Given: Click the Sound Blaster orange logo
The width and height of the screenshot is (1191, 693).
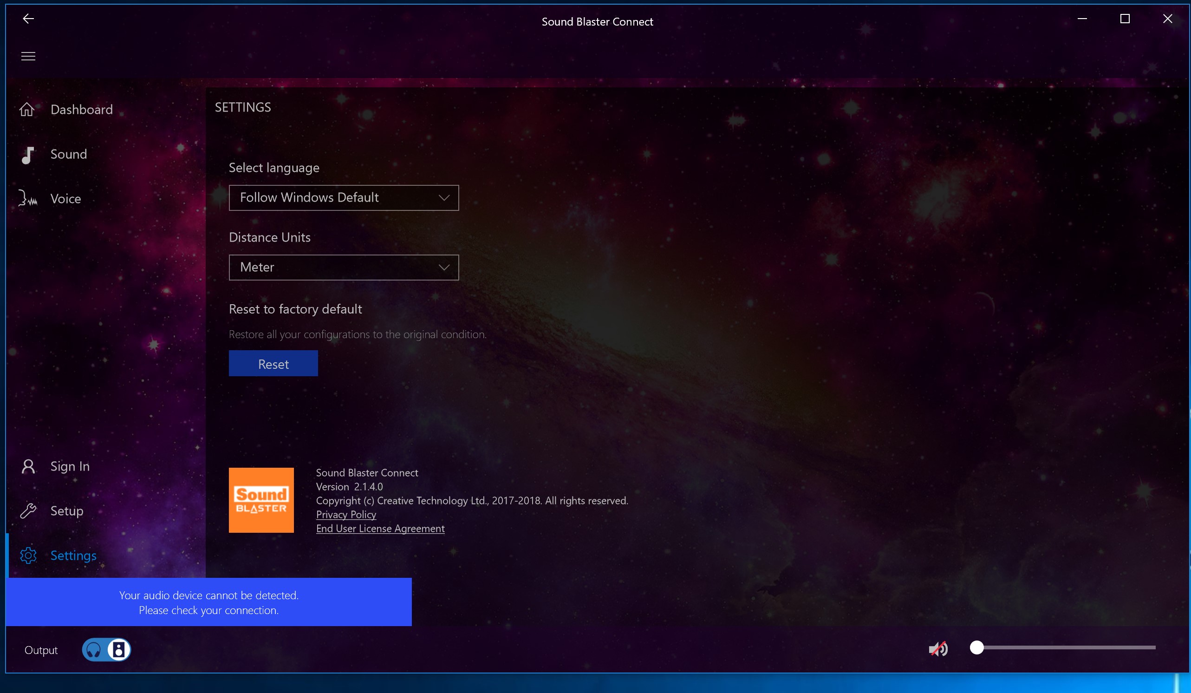Looking at the screenshot, I should (x=261, y=500).
